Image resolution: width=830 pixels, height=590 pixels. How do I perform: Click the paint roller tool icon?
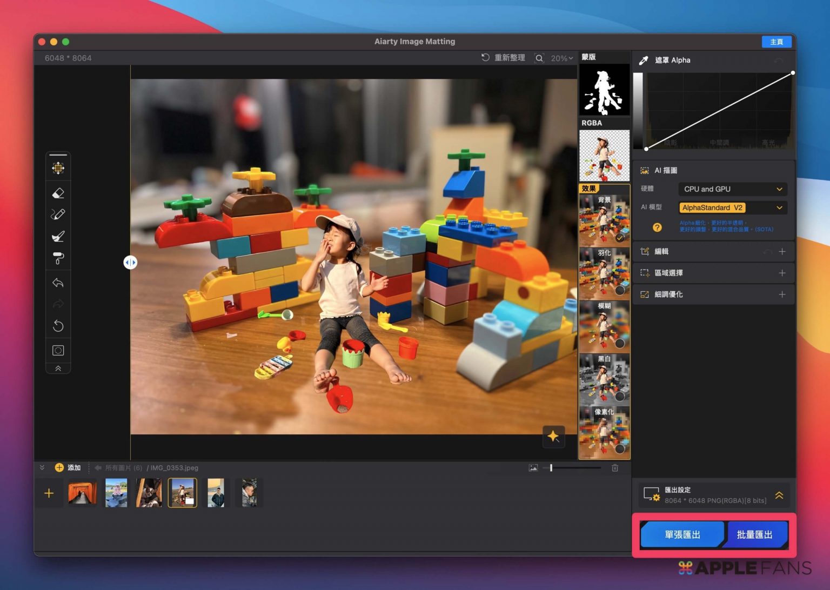tap(58, 259)
